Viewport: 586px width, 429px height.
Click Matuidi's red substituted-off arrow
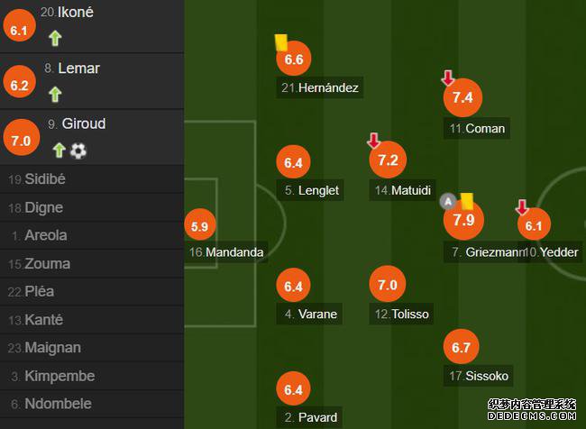pyautogui.click(x=374, y=141)
